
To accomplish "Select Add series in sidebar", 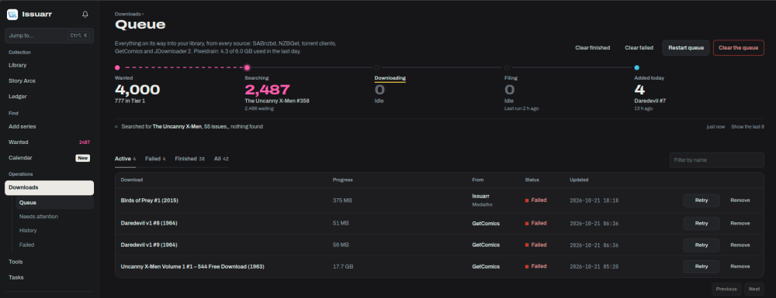I will [x=23, y=127].
